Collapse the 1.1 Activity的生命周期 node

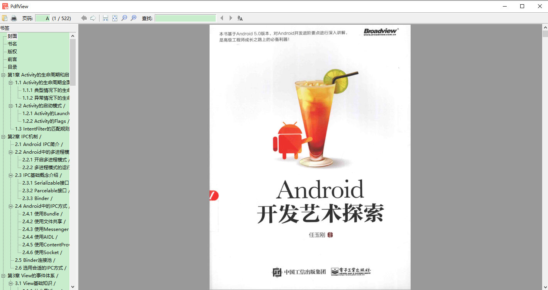point(11,83)
